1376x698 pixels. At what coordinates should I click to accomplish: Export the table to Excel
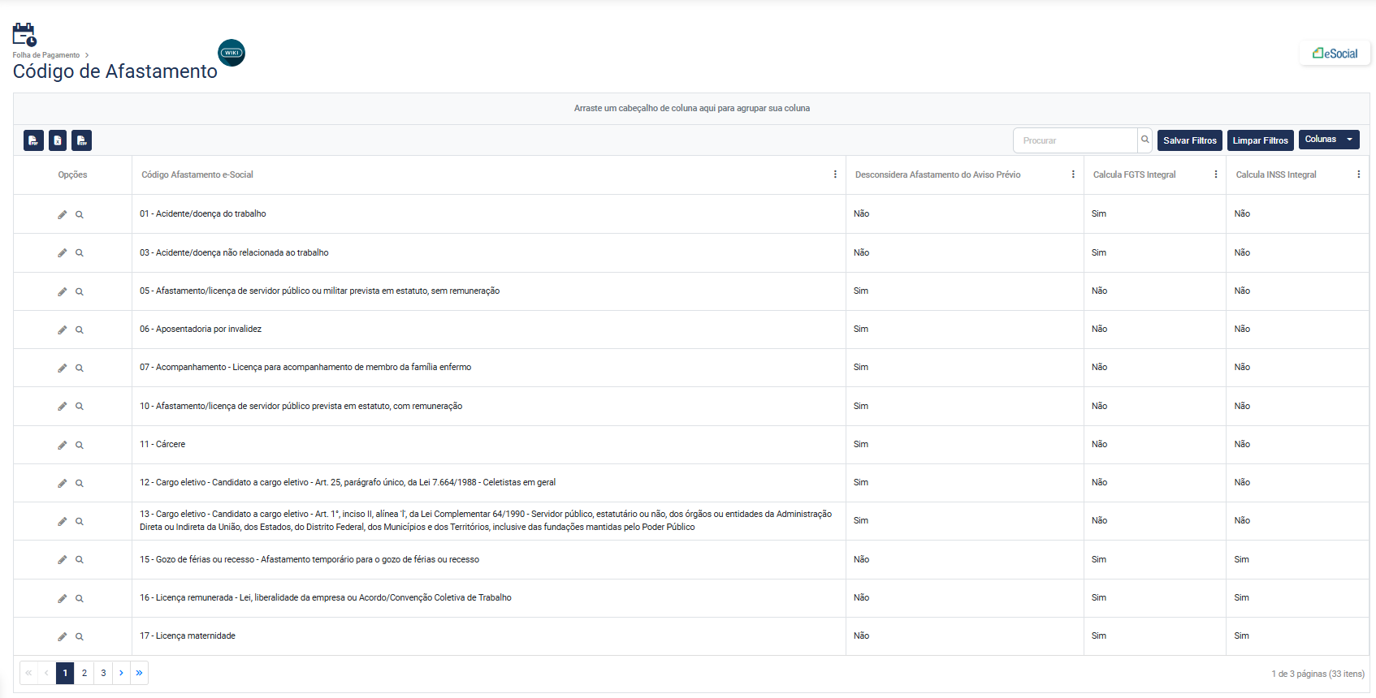[58, 140]
